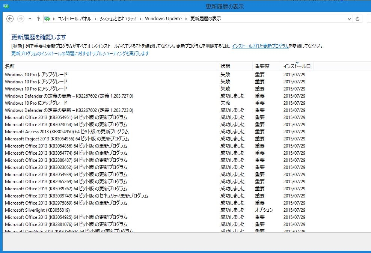The height and width of the screenshot is (253, 371).
Task: Sort by the 名前 column header
Action: coord(110,66)
